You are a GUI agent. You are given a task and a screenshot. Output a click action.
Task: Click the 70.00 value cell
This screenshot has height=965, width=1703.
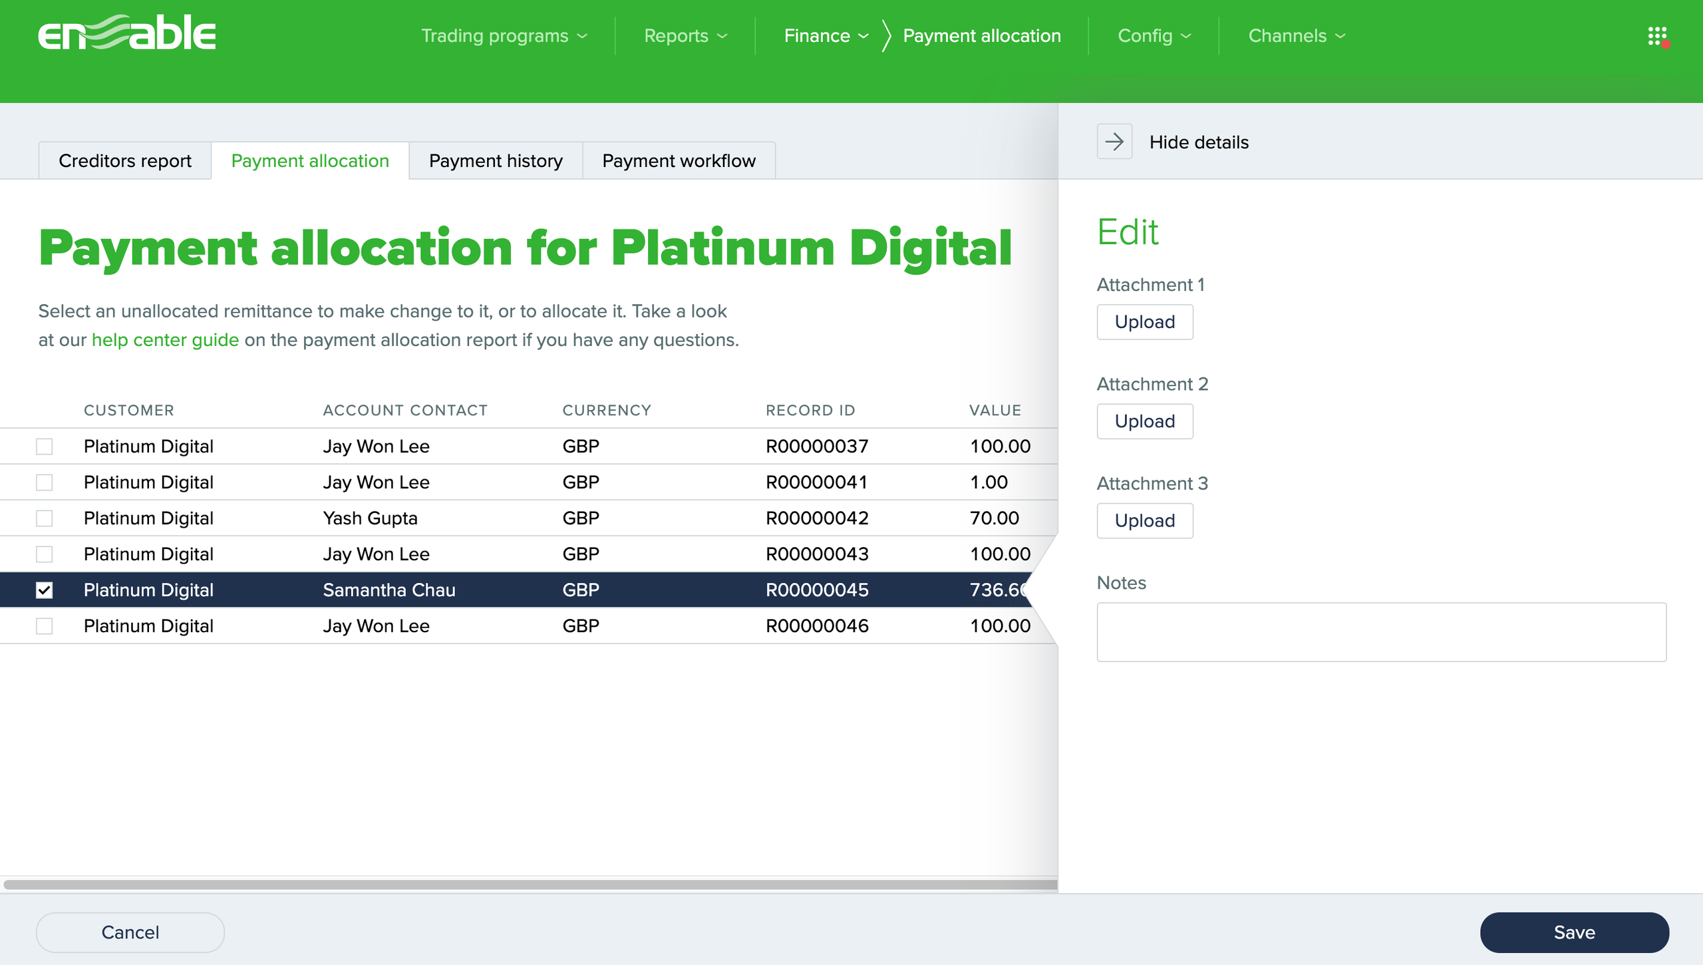pos(994,518)
